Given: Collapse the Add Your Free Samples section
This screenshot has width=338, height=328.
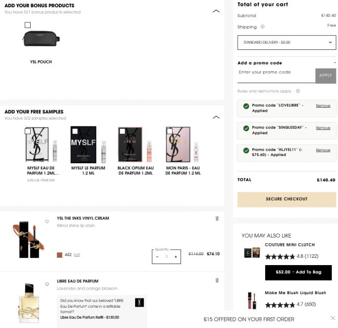Looking at the screenshot, I should [x=216, y=117].
